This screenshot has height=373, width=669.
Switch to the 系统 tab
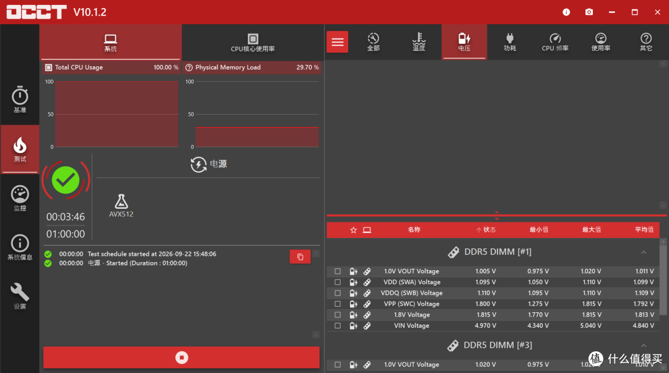pos(110,42)
